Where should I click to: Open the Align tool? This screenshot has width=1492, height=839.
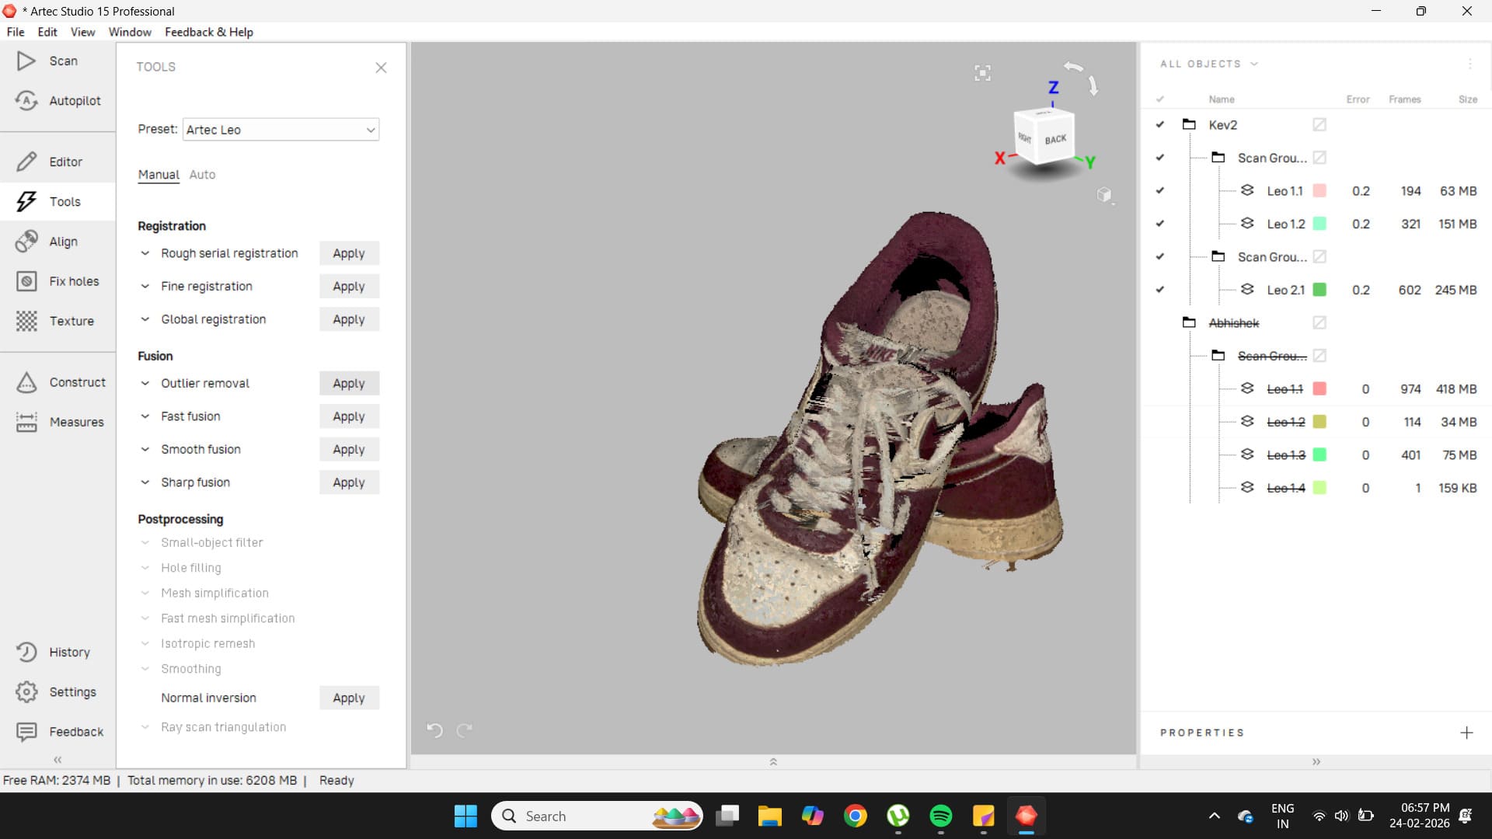coord(26,242)
